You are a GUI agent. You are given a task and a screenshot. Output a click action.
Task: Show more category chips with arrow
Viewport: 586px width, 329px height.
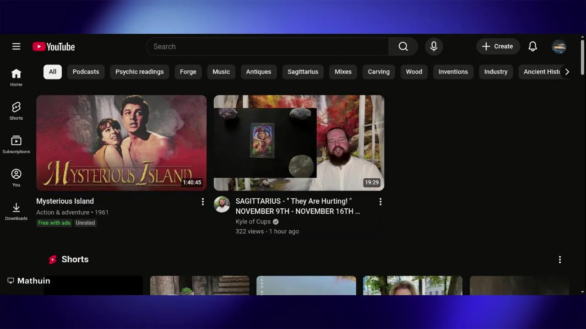coord(567,72)
